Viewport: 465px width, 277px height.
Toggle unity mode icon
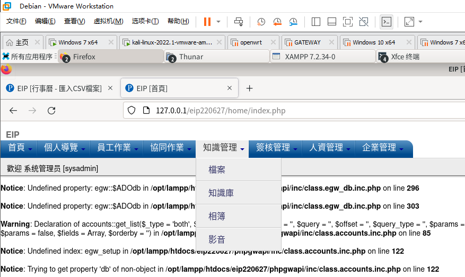point(364,22)
